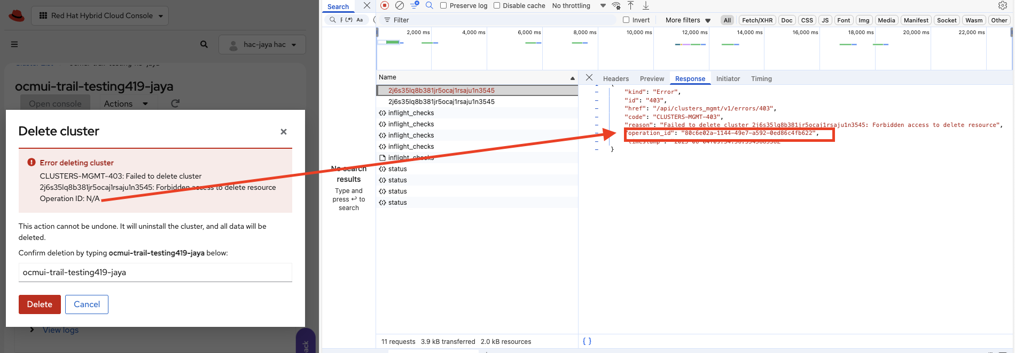Filter requests by Font type
1015x353 pixels.
tap(844, 20)
